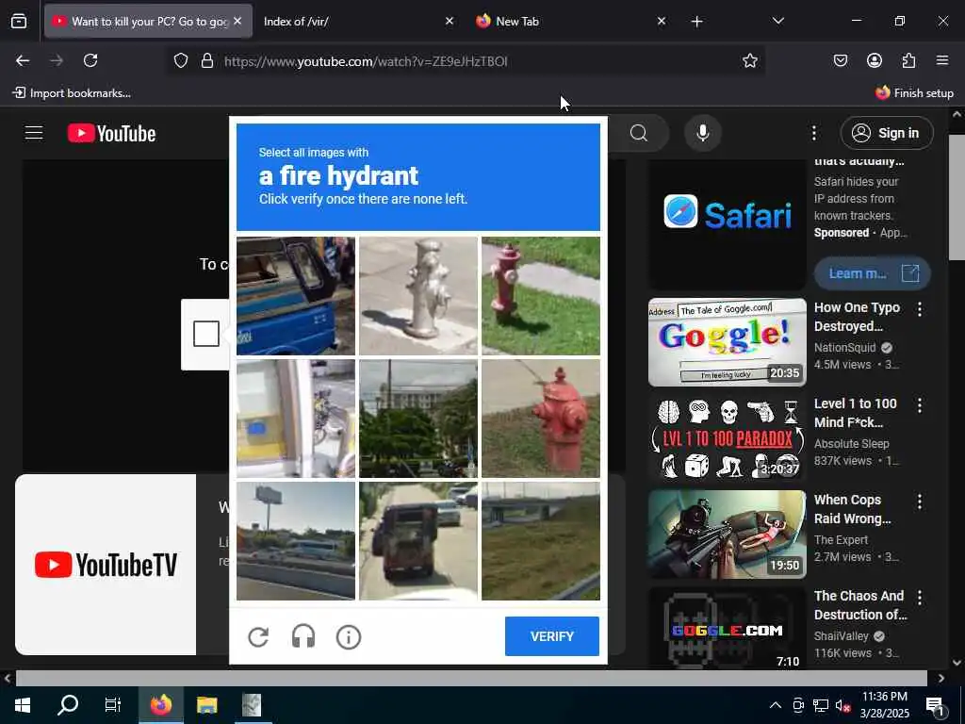Open options for The Chaos And Destruction video
The width and height of the screenshot is (965, 724).
(x=920, y=597)
